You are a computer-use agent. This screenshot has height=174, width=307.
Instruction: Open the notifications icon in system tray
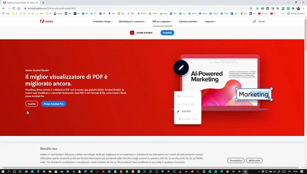[x=302, y=172]
